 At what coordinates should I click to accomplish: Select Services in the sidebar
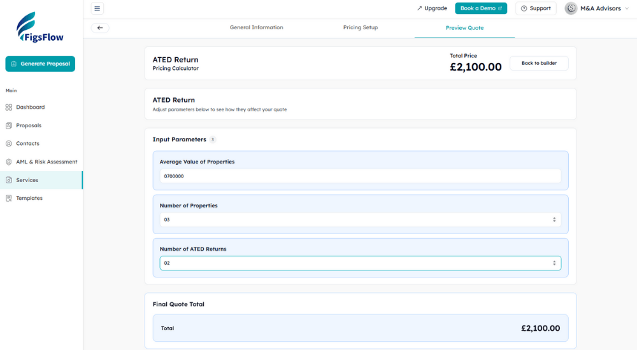pos(41,180)
